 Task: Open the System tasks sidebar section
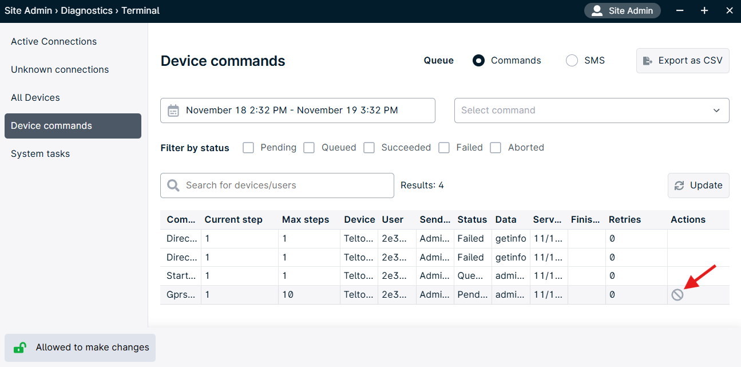tap(40, 153)
